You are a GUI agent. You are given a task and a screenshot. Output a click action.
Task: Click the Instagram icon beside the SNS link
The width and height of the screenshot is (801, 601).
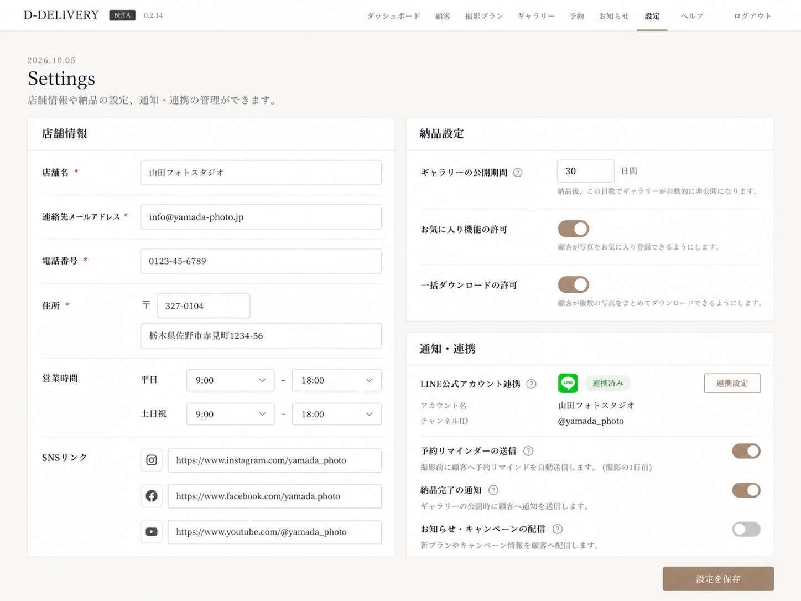pos(152,460)
